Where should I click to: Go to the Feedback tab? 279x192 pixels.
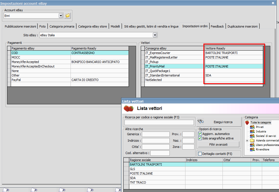tap(217, 26)
